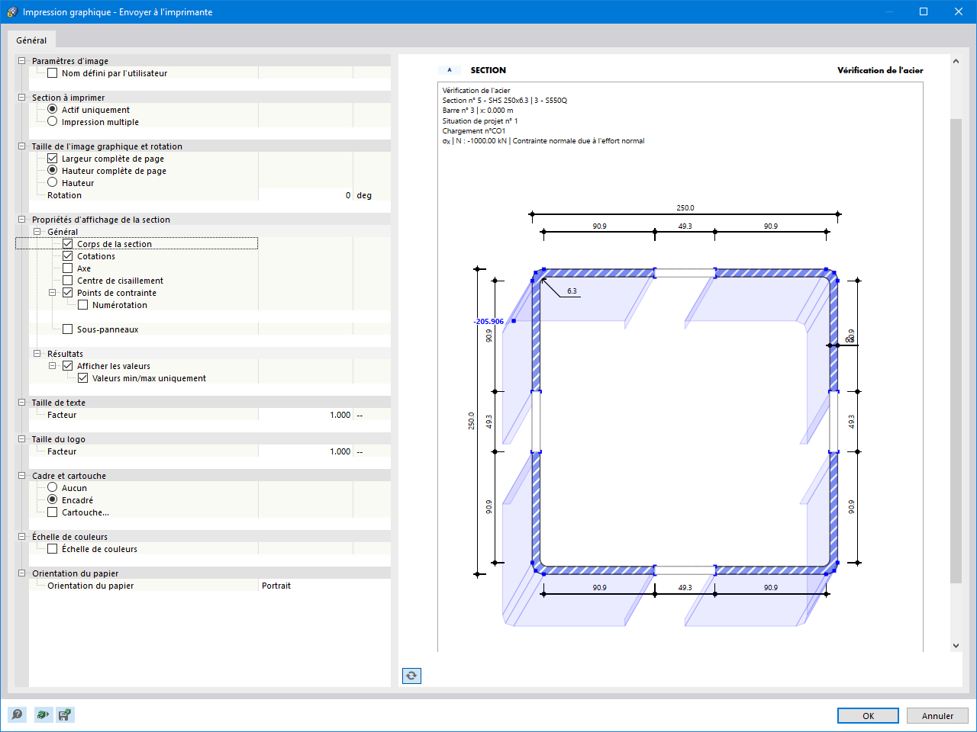This screenshot has width=977, height=732.
Task: Click the save settings as default icon
Action: pos(65,714)
